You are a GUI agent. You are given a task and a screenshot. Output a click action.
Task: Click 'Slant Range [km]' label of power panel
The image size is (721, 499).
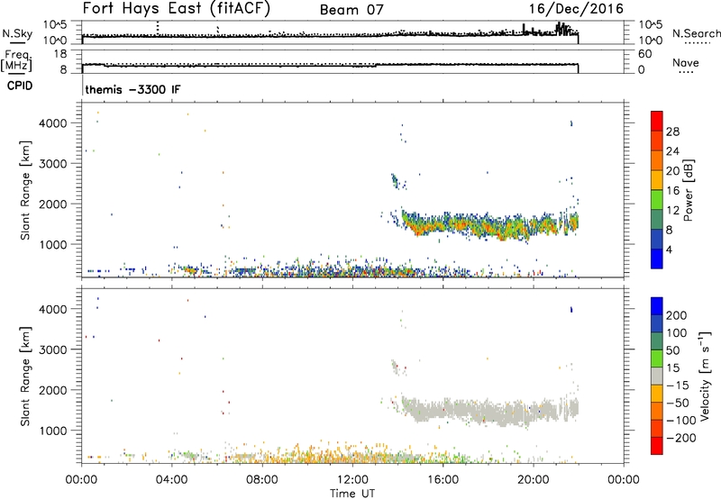tap(25, 190)
